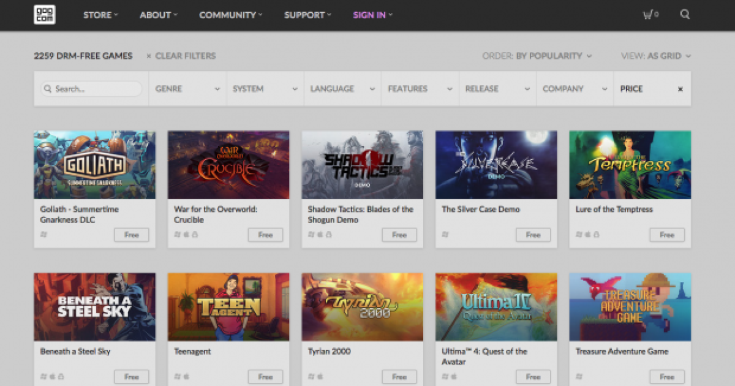Image resolution: width=735 pixels, height=386 pixels.
Task: Open the Community menu
Action: (231, 15)
